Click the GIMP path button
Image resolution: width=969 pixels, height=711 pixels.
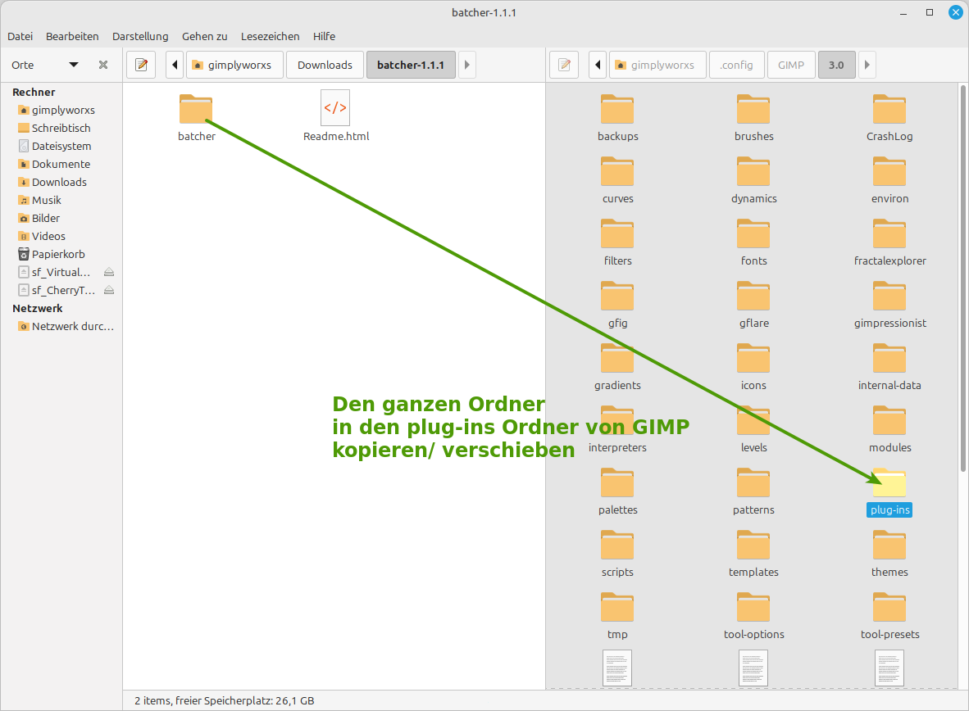(791, 65)
